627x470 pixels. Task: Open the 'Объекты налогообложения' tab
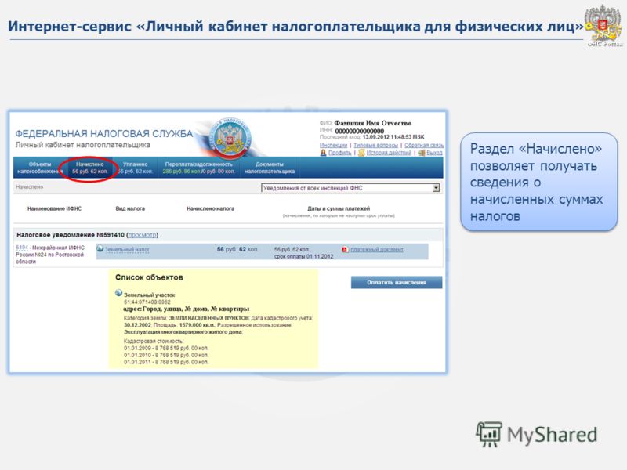pos(40,168)
